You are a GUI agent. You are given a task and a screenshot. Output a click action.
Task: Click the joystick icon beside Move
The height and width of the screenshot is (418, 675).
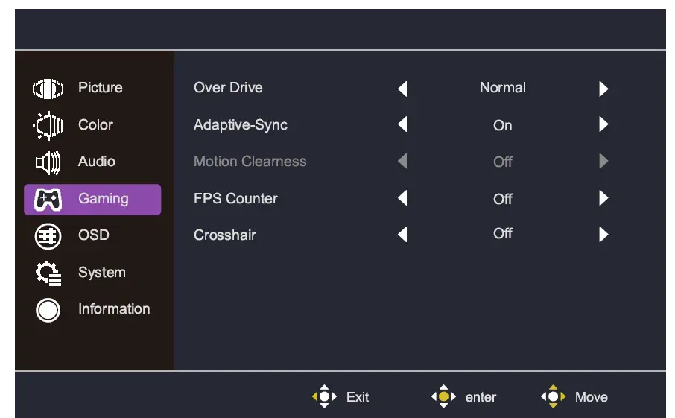pos(553,396)
